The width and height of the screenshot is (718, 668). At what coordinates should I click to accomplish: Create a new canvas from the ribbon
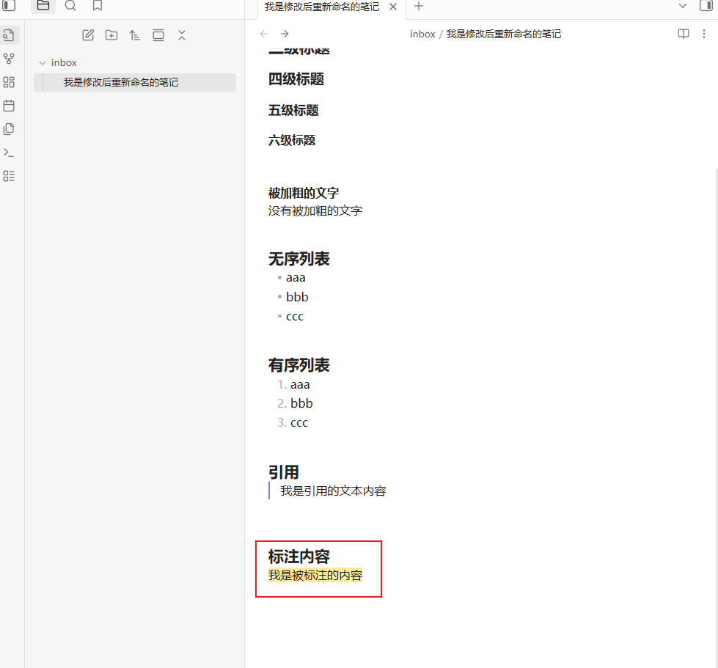pos(9,82)
